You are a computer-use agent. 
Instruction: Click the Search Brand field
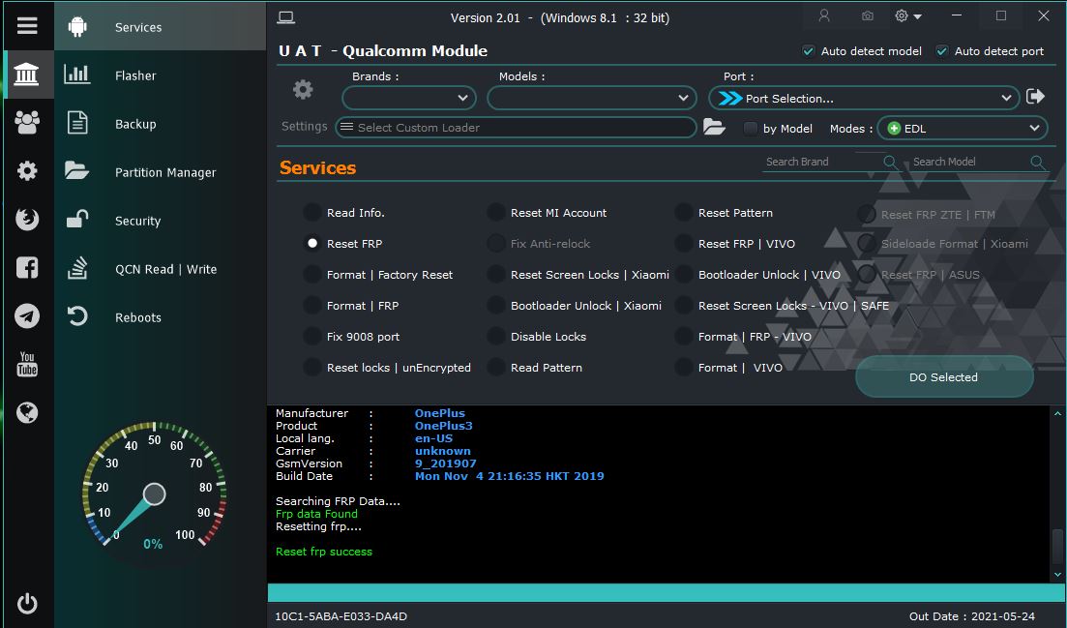pyautogui.click(x=823, y=162)
